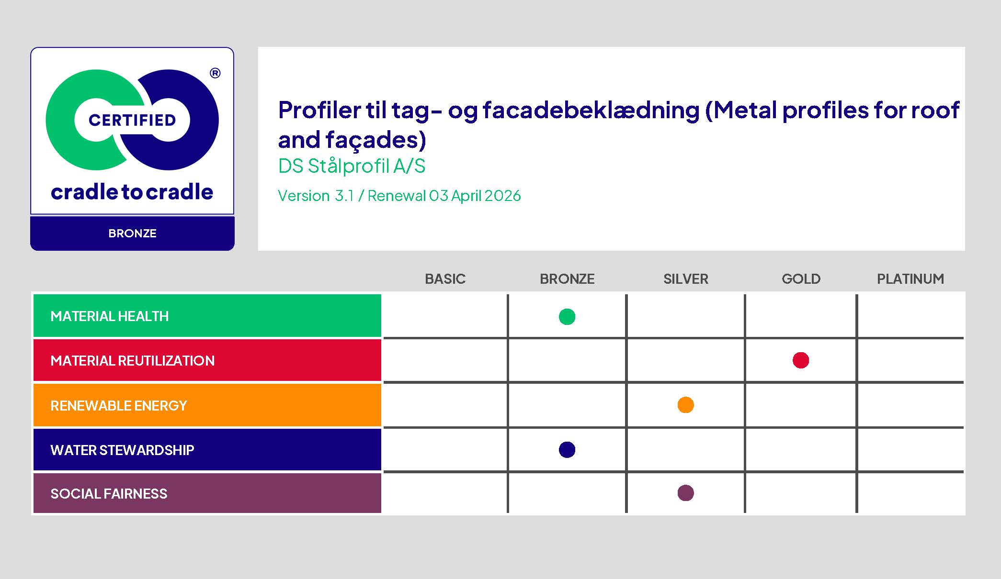Select the SILVER column header
Viewport: 1001px width, 579px height.
[685, 279]
